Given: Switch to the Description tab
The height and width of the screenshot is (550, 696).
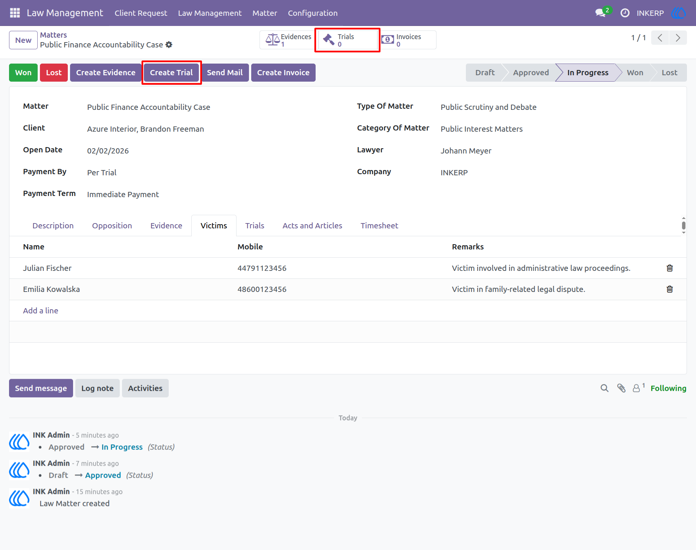Looking at the screenshot, I should click(53, 226).
